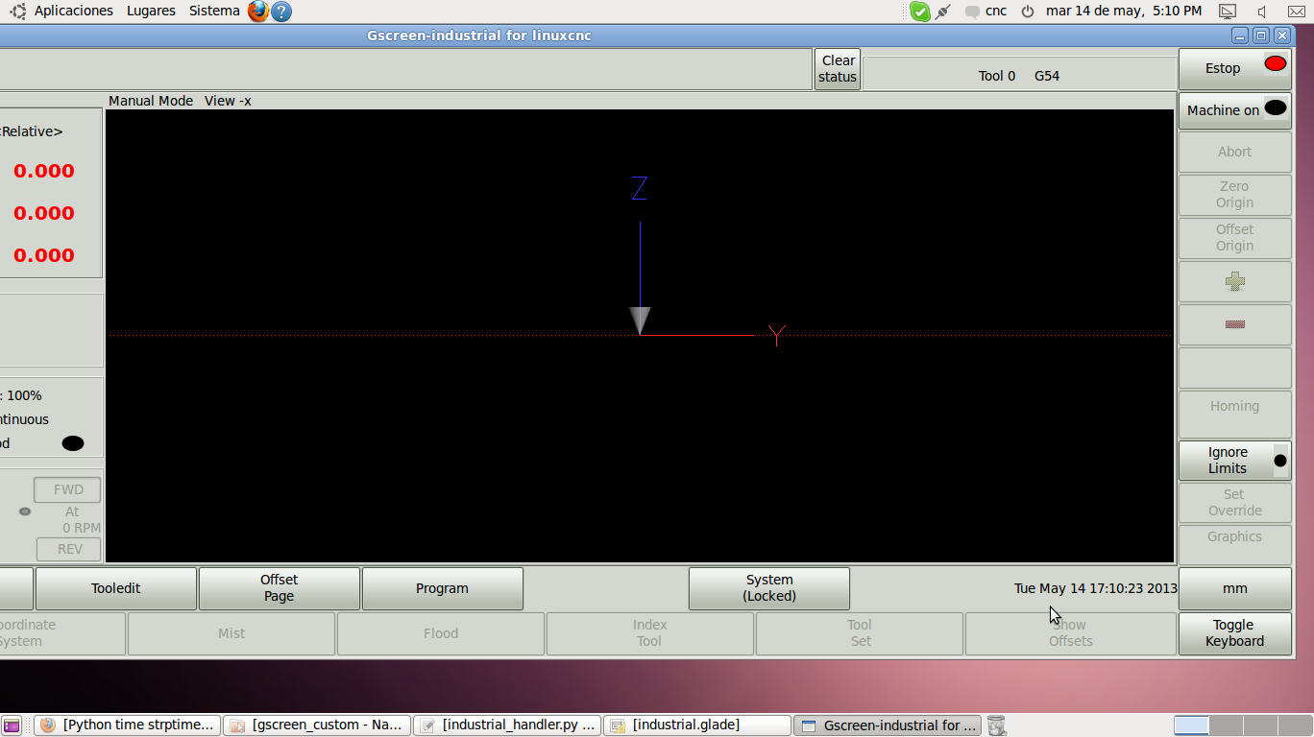Click the Abort button
Image resolution: width=1314 pixels, height=737 pixels.
(x=1234, y=152)
